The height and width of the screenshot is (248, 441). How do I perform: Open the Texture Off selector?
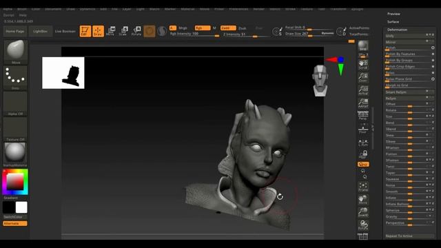[15, 129]
